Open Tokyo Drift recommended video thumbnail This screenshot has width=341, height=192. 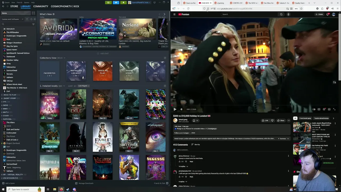302,127
